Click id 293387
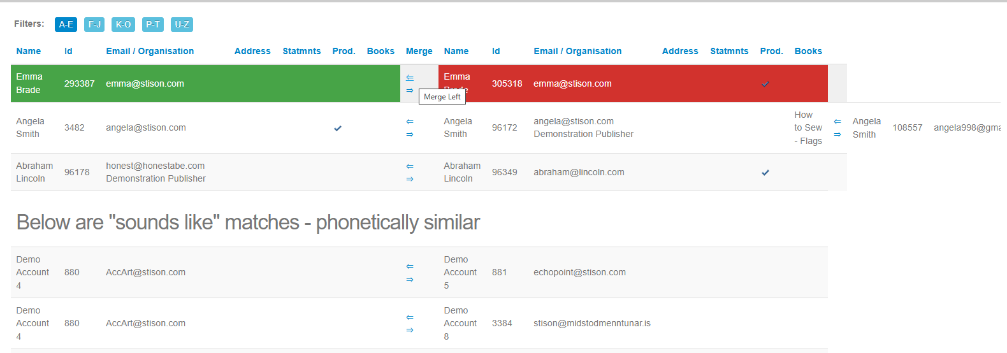 (79, 83)
